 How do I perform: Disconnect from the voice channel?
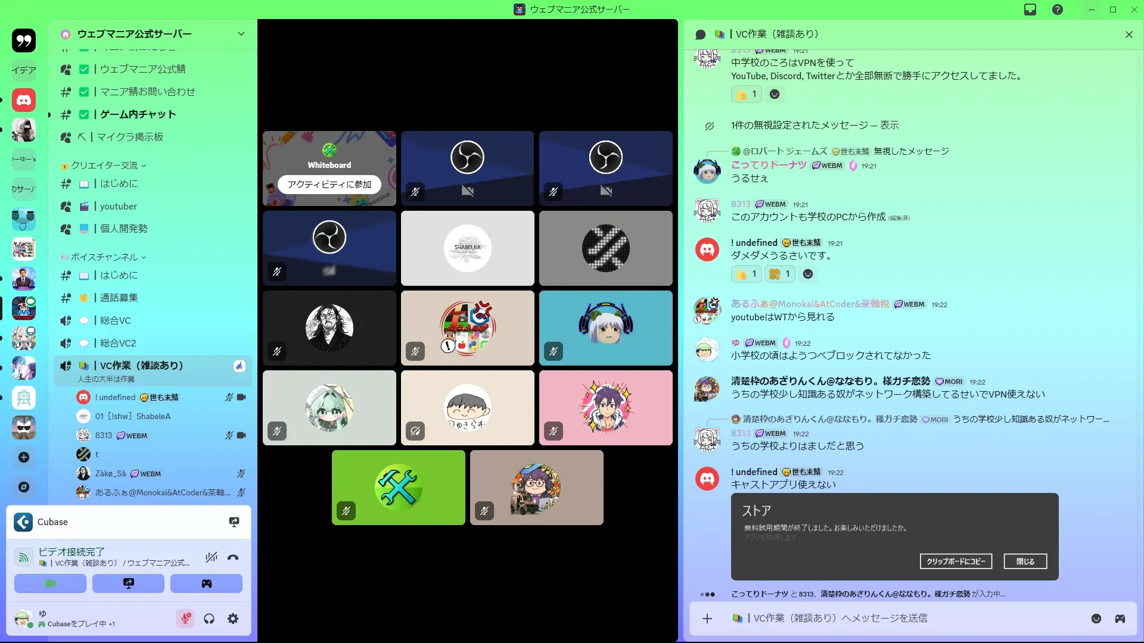(233, 558)
